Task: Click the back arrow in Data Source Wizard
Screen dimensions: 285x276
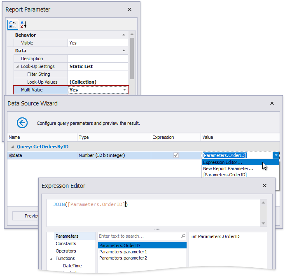Action: (x=22, y=123)
